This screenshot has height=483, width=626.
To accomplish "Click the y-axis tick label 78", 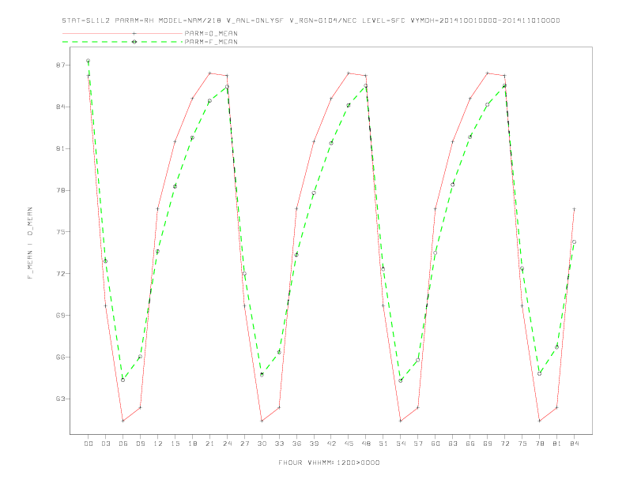I will [x=60, y=190].
